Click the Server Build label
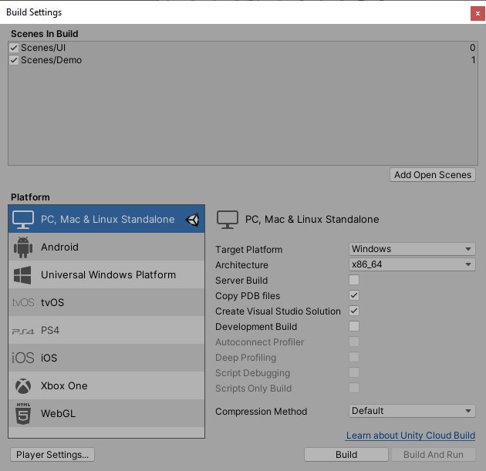This screenshot has width=486, height=471. [241, 281]
